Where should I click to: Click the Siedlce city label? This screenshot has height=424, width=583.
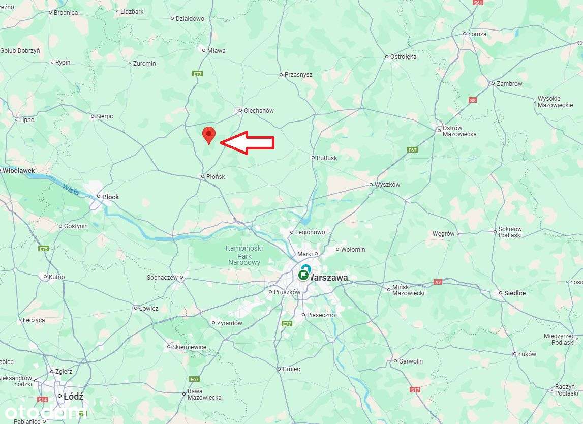[x=515, y=293]
